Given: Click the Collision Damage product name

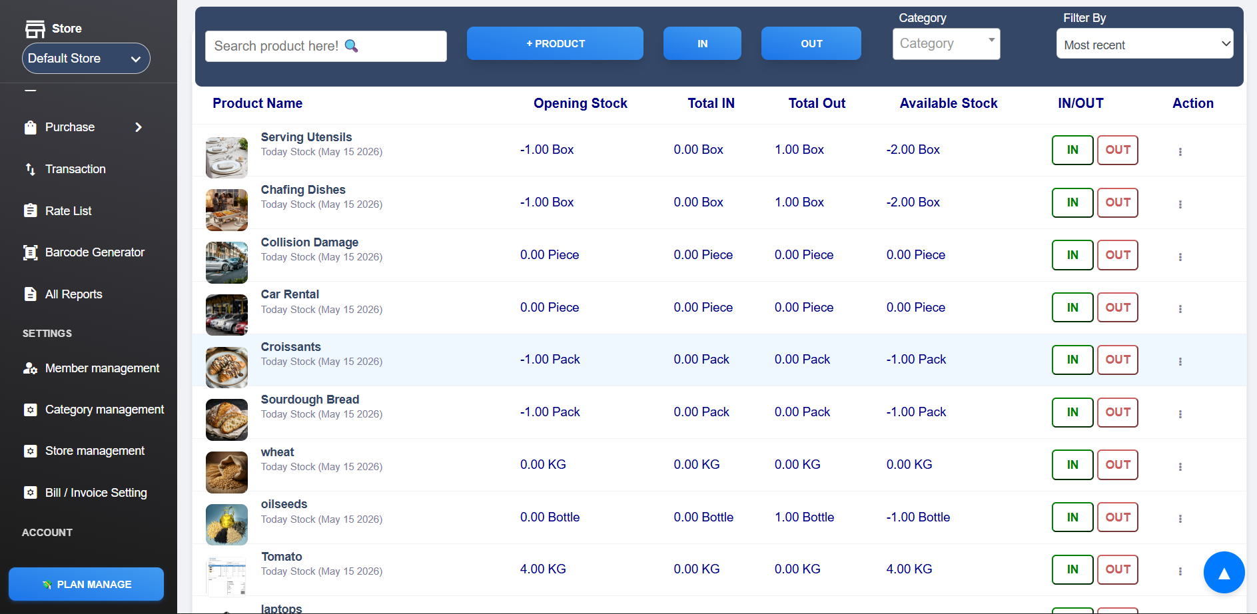Looking at the screenshot, I should tap(309, 242).
